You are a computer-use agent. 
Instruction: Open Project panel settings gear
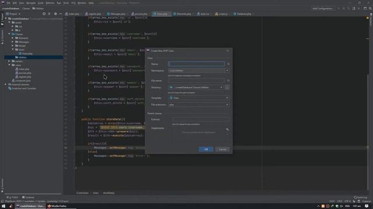[x=55, y=14]
